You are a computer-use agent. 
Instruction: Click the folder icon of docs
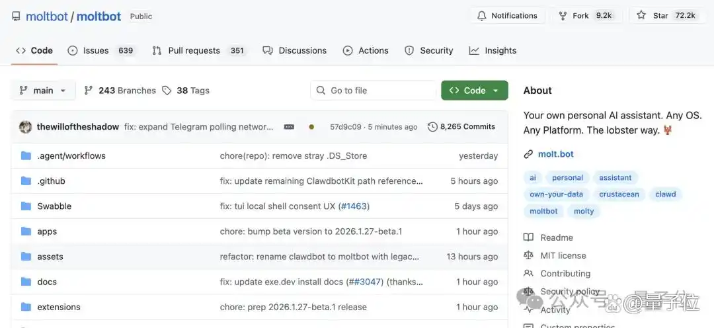tap(26, 282)
